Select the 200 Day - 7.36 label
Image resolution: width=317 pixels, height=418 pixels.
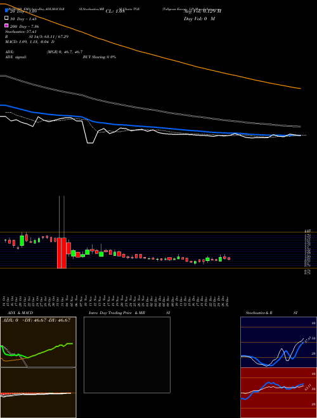(x=24, y=27)
